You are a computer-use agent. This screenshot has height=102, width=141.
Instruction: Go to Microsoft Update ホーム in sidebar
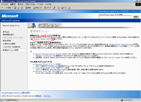click(11, 26)
